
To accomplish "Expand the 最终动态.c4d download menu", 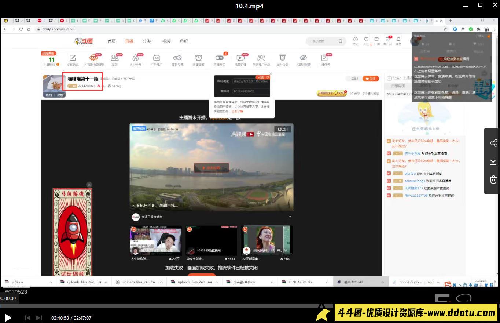I will point(383,282).
